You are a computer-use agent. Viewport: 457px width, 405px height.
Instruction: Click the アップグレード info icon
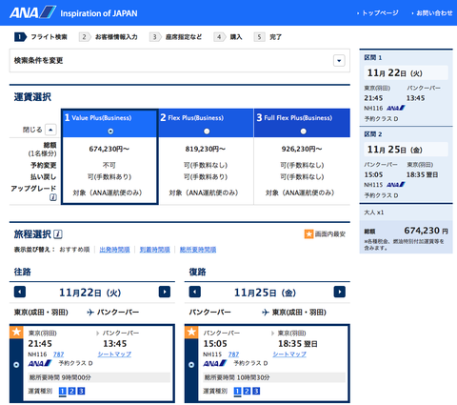[53, 197]
